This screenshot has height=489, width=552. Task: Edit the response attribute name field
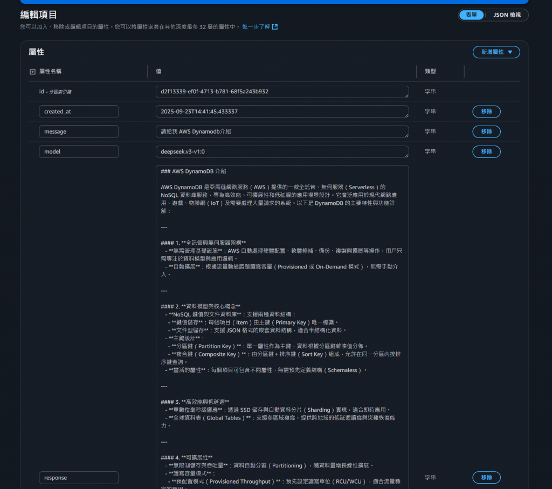[79, 478]
